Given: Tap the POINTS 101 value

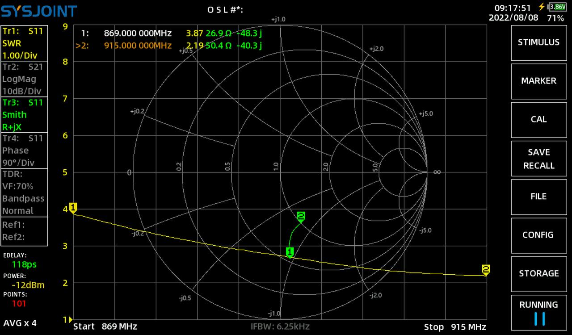Looking at the screenshot, I should click(x=19, y=304).
